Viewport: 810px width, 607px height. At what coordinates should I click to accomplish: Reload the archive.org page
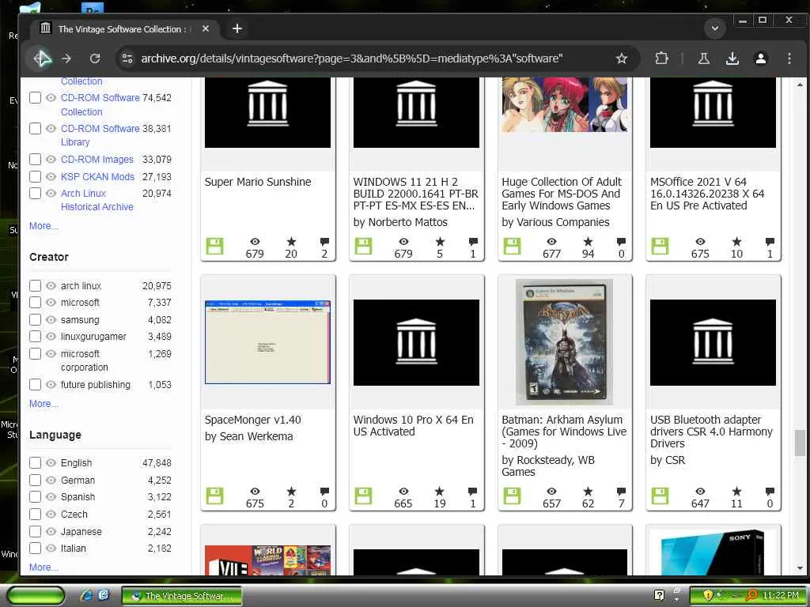pyautogui.click(x=95, y=58)
